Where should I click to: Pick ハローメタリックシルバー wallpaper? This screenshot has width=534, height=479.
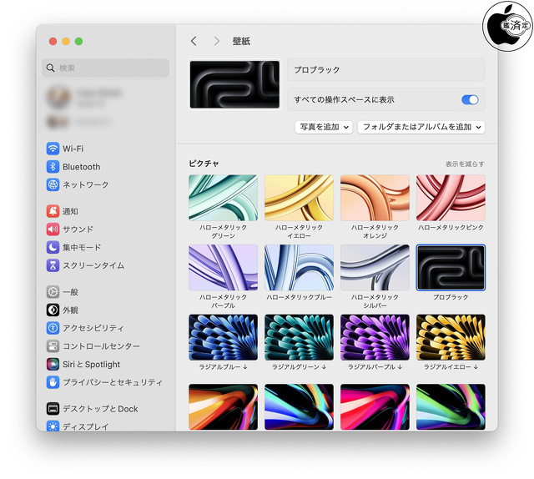pos(375,267)
